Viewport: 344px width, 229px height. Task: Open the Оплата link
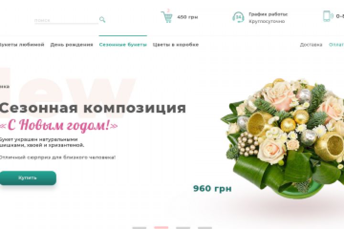336,45
